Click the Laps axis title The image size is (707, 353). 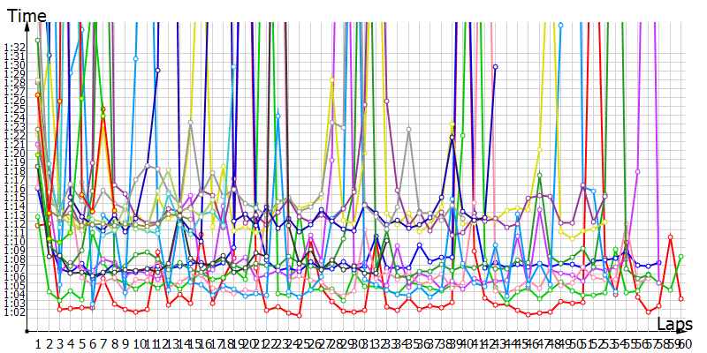(x=675, y=324)
